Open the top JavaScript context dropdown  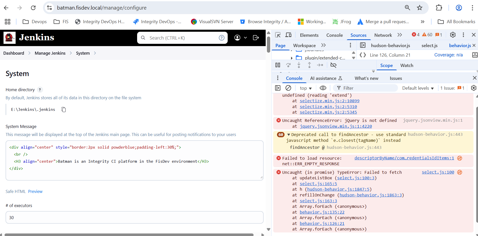[306, 88]
